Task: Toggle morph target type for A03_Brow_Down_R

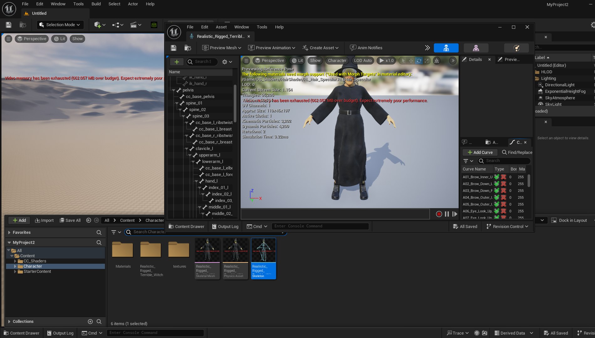Action: [497, 191]
